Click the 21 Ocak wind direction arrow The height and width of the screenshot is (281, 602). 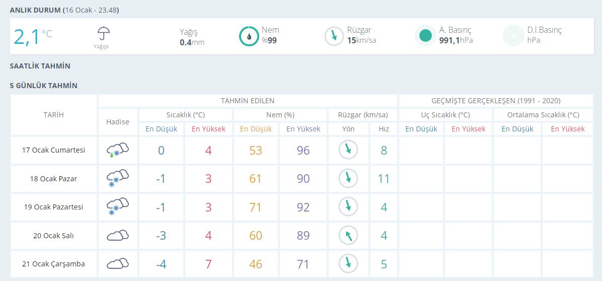[348, 263]
